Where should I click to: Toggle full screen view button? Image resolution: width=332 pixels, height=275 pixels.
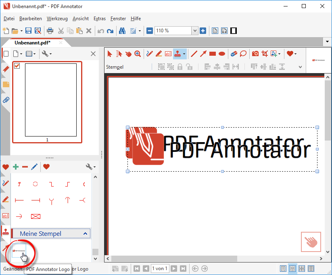233,31
